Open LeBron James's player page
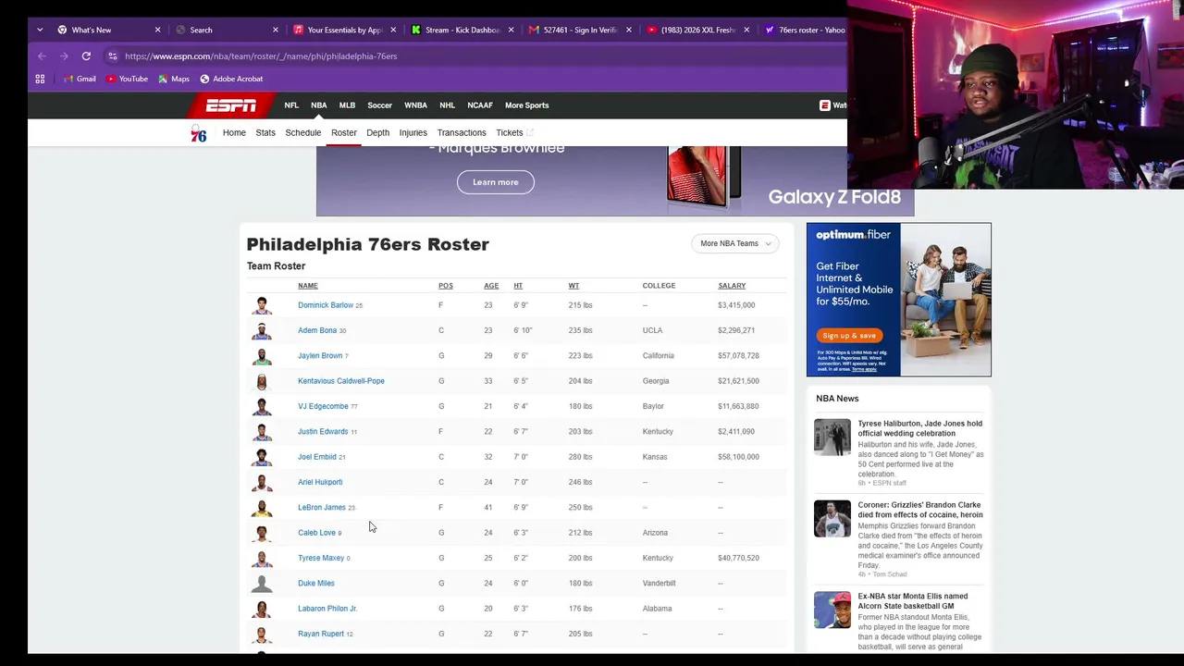Viewport: 1184px width, 666px height. (x=322, y=508)
